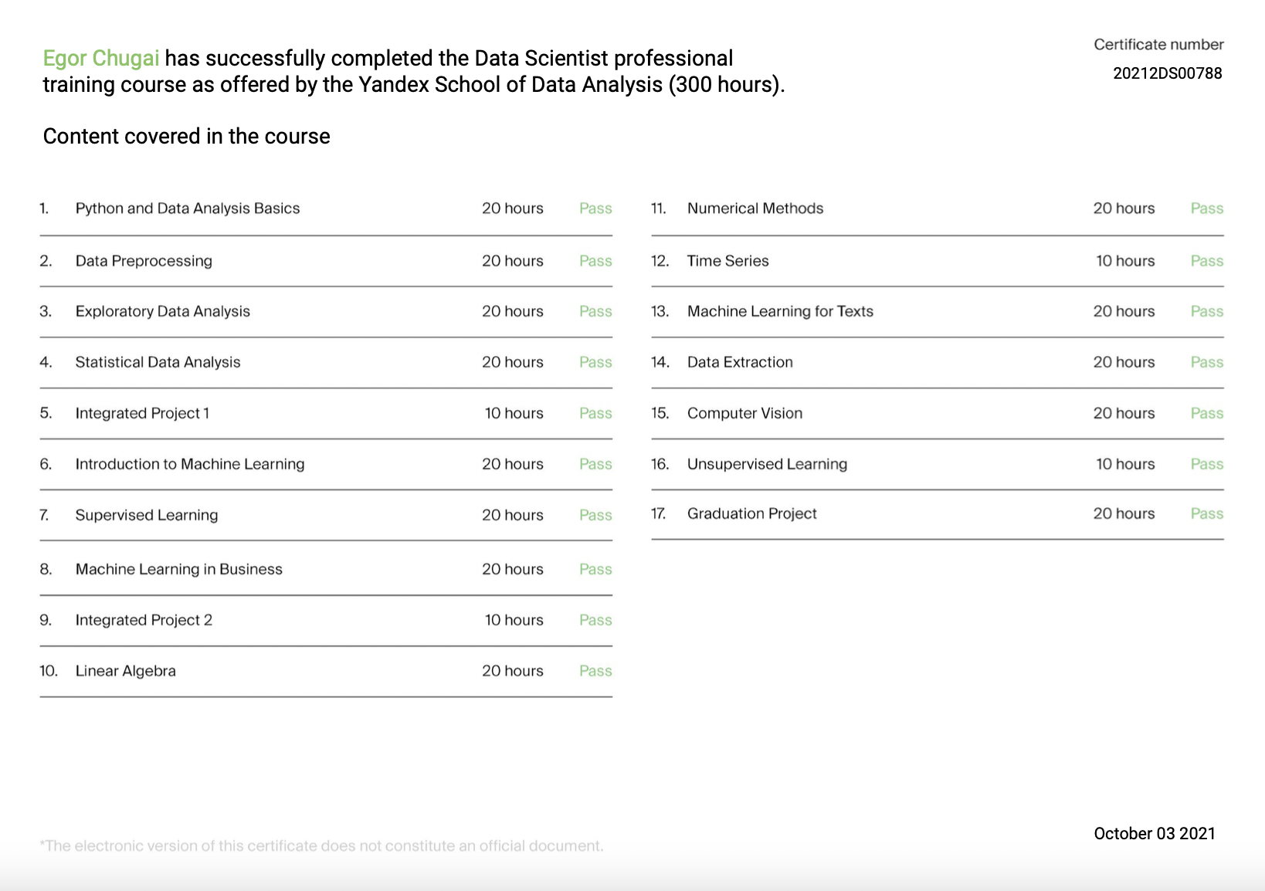The height and width of the screenshot is (891, 1265).
Task: Select Exploratory Data Analysis from the list
Action: click(x=162, y=311)
